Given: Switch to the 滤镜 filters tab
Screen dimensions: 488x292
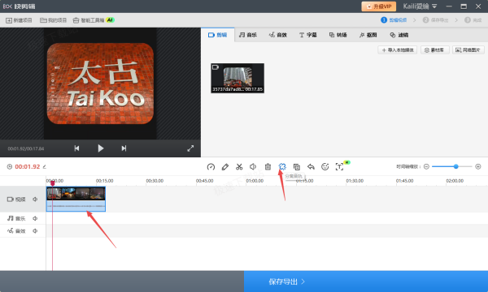Looking at the screenshot, I should [x=399, y=35].
